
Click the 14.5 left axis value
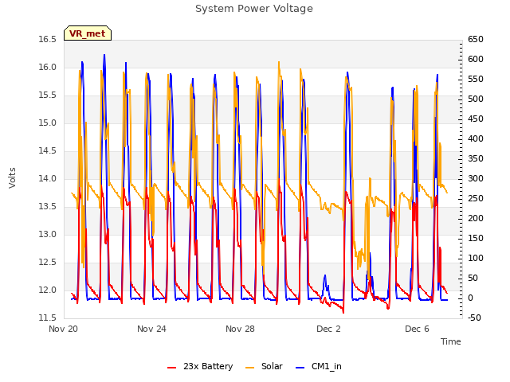(x=48, y=151)
